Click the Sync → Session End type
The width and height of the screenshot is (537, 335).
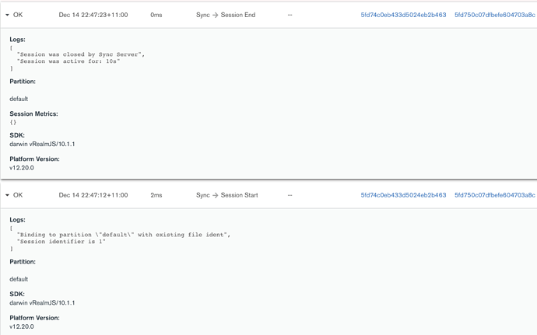pyautogui.click(x=226, y=15)
